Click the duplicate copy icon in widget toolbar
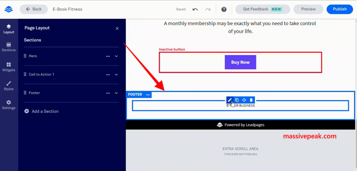Screen dimensions: 357x171 [237, 100]
